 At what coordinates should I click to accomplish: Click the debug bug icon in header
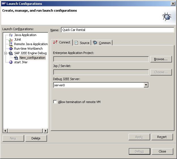pos(167,16)
